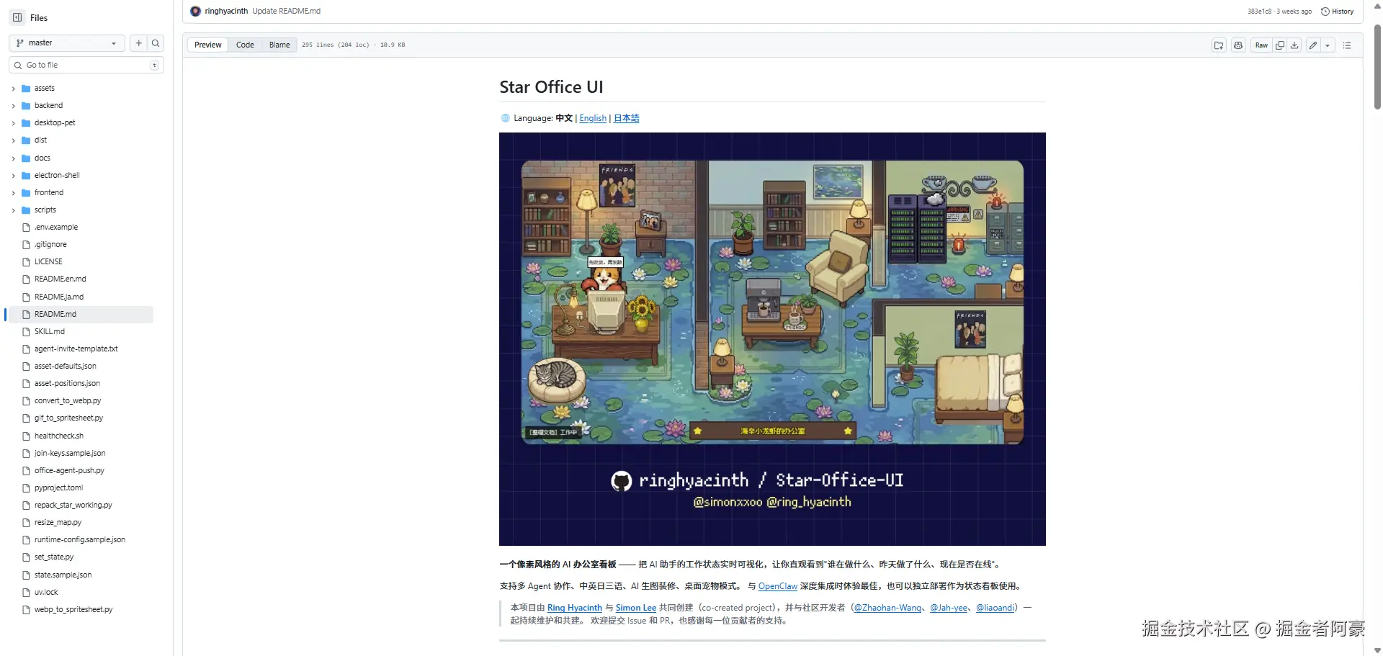
Task: Expand the backend folder chevron
Action: [13, 106]
